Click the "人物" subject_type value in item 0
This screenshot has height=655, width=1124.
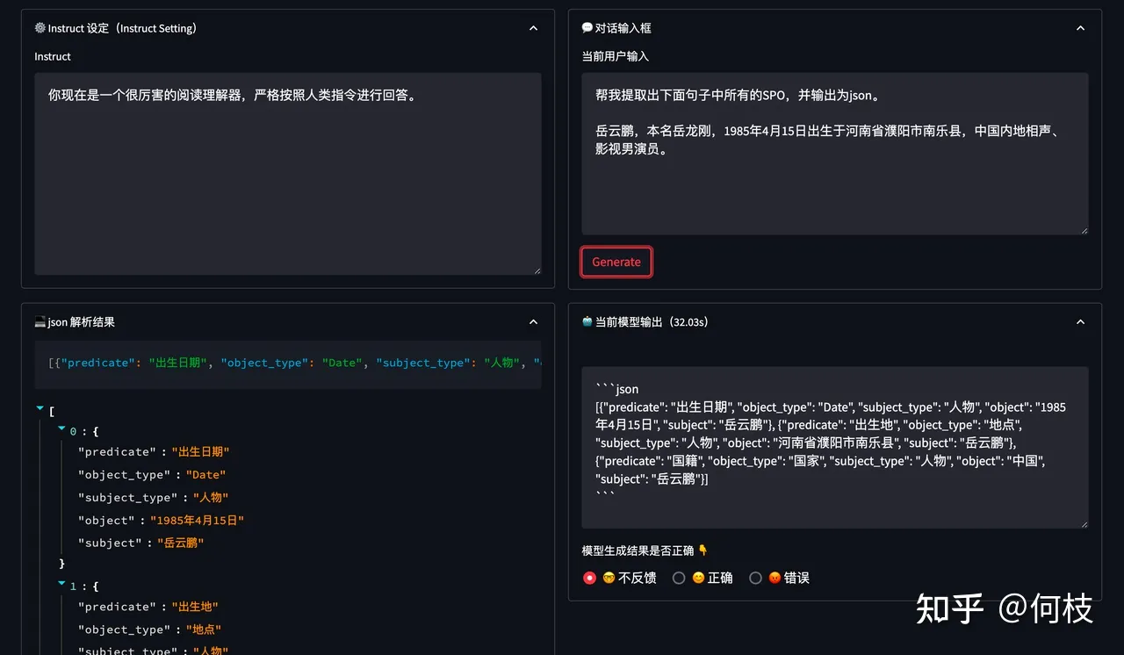[211, 498]
